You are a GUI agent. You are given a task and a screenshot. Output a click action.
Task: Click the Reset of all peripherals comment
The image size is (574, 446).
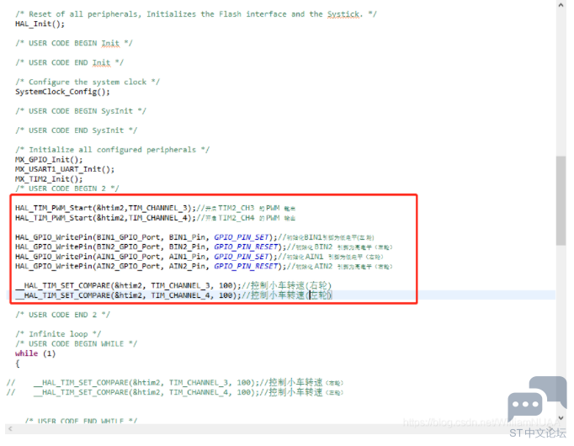tap(196, 14)
